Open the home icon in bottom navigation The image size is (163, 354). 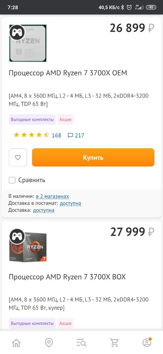click(x=16, y=343)
